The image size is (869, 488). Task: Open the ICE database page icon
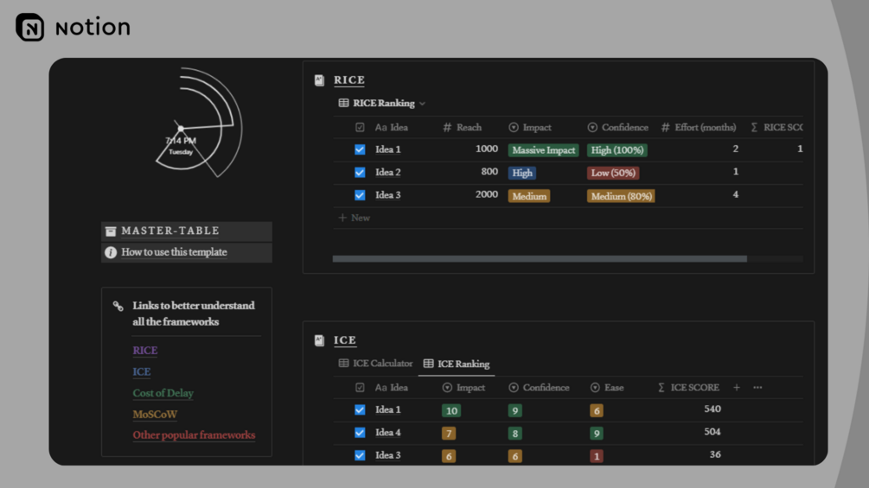coord(319,340)
